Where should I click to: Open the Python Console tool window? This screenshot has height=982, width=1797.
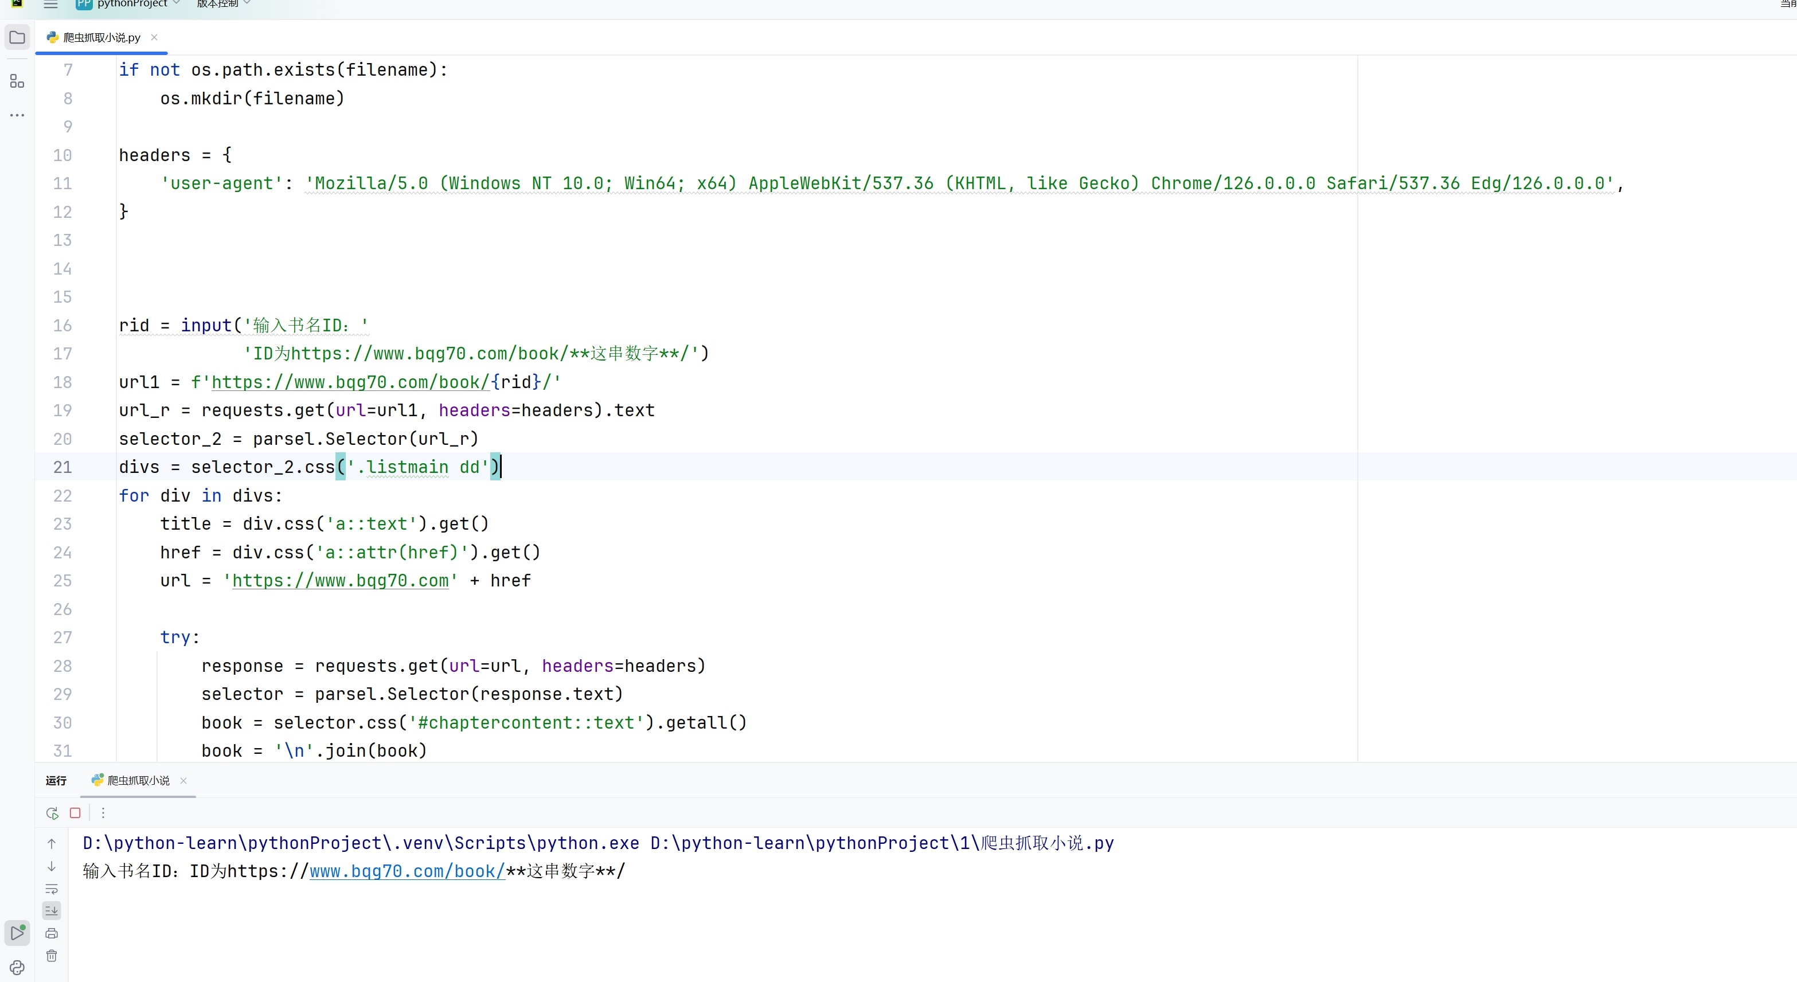pos(17,968)
